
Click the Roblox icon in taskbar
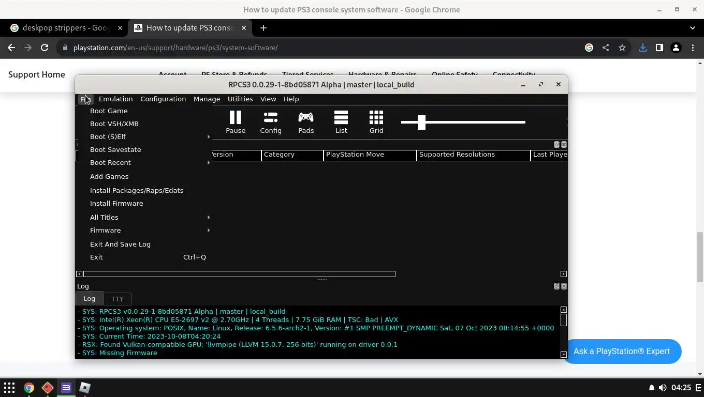pyautogui.click(x=85, y=388)
